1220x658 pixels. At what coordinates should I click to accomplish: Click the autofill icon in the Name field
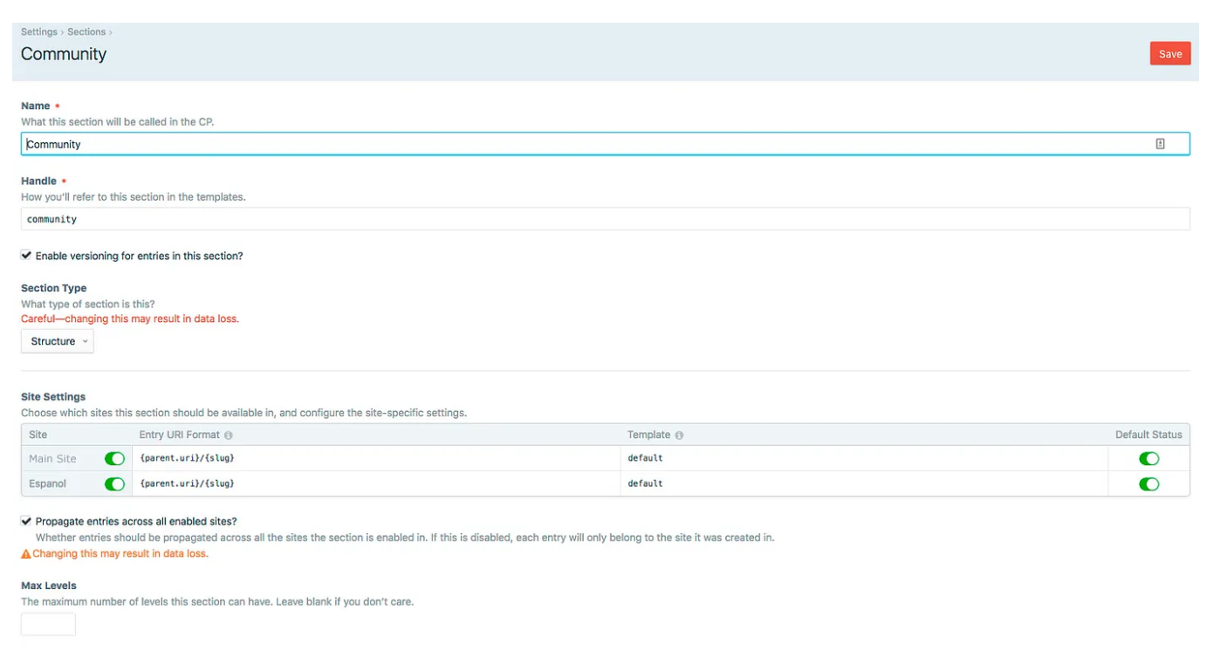click(1160, 144)
